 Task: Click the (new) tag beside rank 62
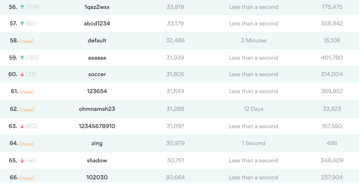click(x=27, y=110)
